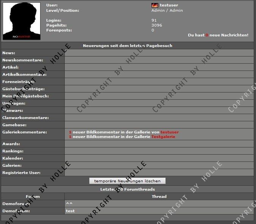The height and width of the screenshot is (224, 256).
Task: Open new messages via the red 0 count
Action: point(207,35)
